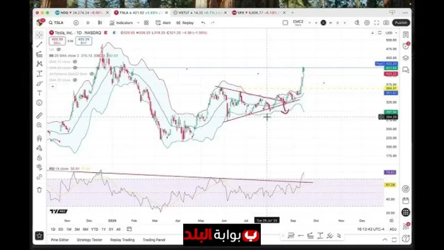The width and height of the screenshot is (444, 250).
Task: Add symbol to compare with plus icon
Action: [76, 23]
